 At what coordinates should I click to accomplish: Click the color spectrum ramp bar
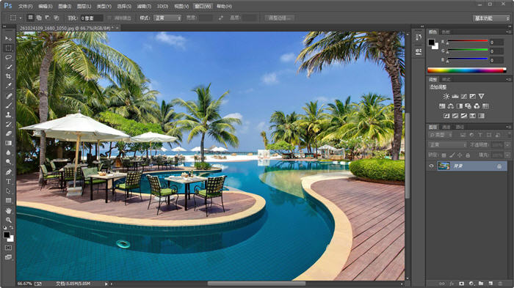[467, 70]
